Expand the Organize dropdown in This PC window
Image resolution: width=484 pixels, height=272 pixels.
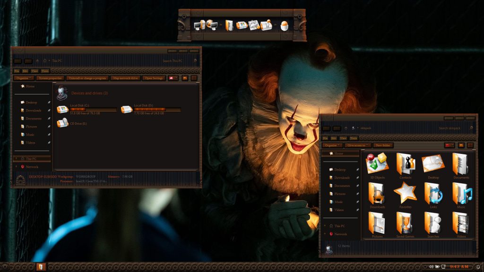tap(23, 78)
